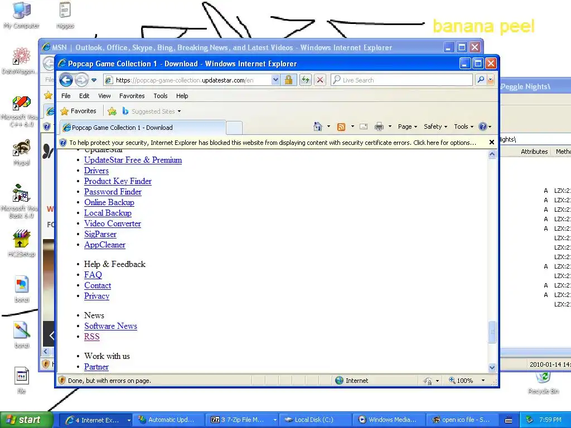571x428 pixels.
Task: Open the Password Finder link
Action: (113, 192)
